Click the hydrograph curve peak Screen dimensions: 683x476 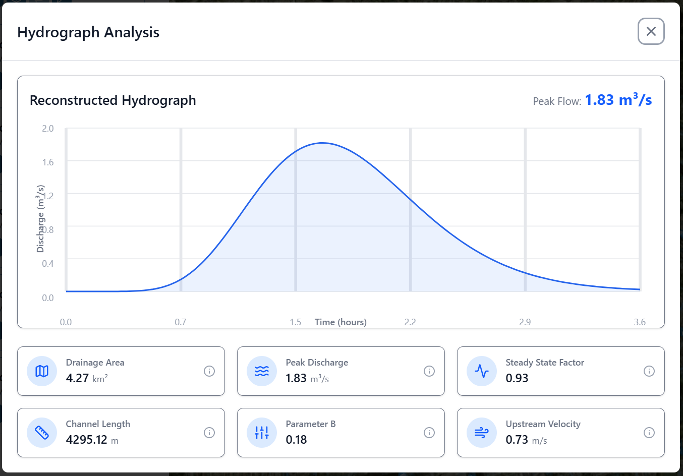point(322,143)
